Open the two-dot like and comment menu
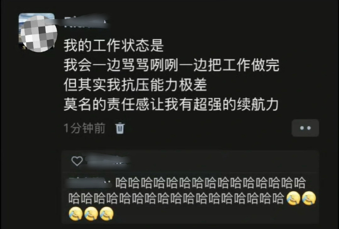Image resolution: width=339 pixels, height=229 pixels. (x=305, y=128)
